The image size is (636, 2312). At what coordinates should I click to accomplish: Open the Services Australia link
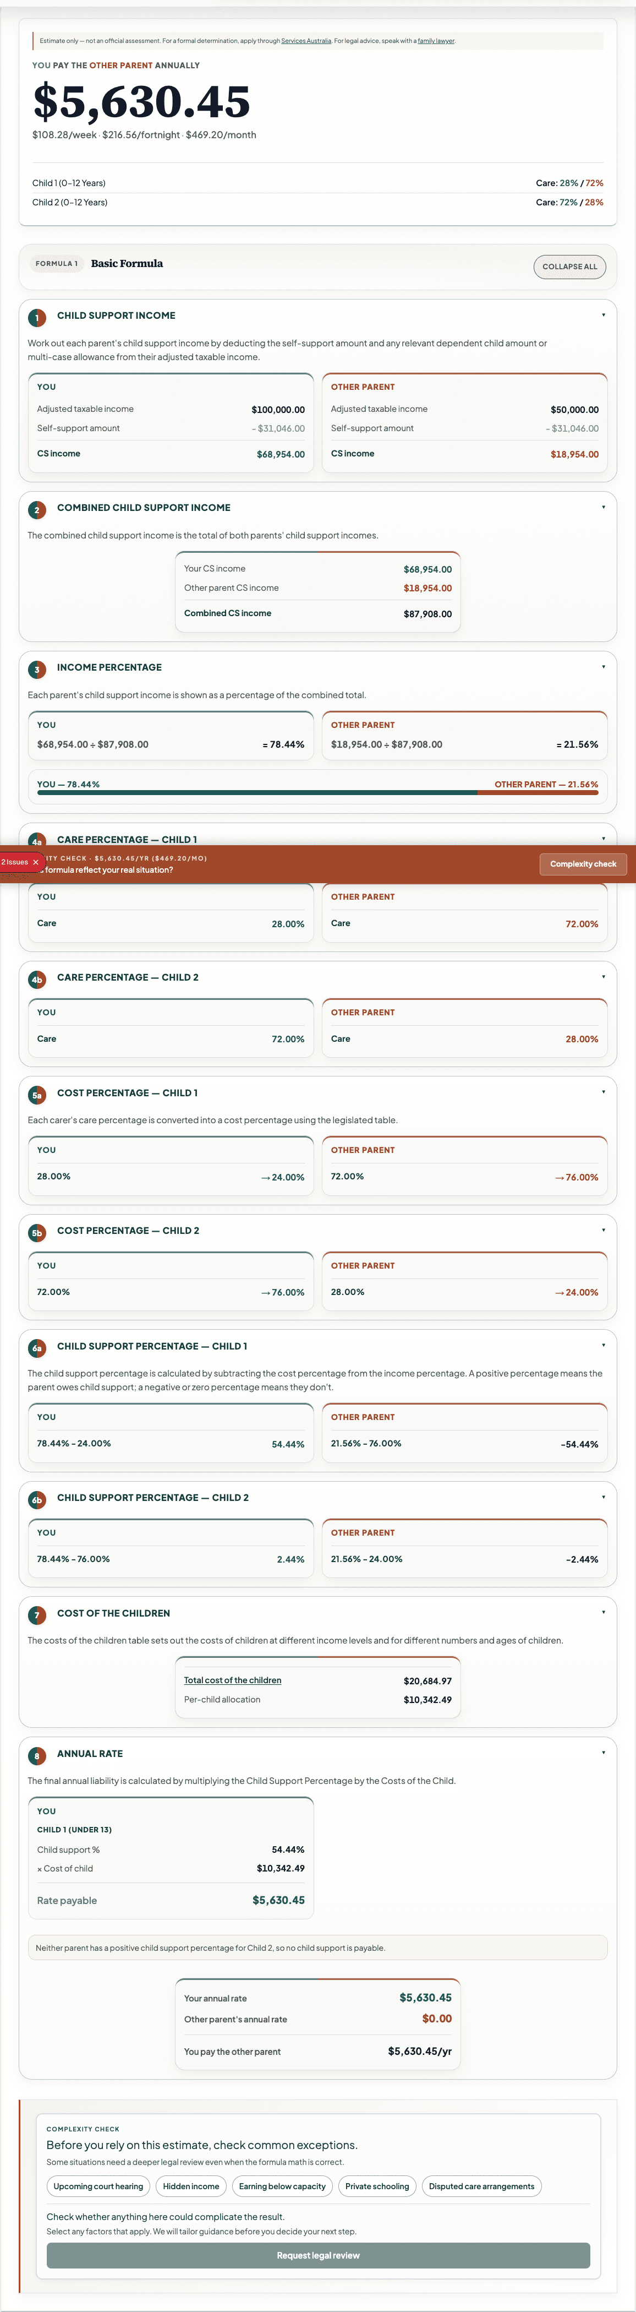pyautogui.click(x=306, y=41)
